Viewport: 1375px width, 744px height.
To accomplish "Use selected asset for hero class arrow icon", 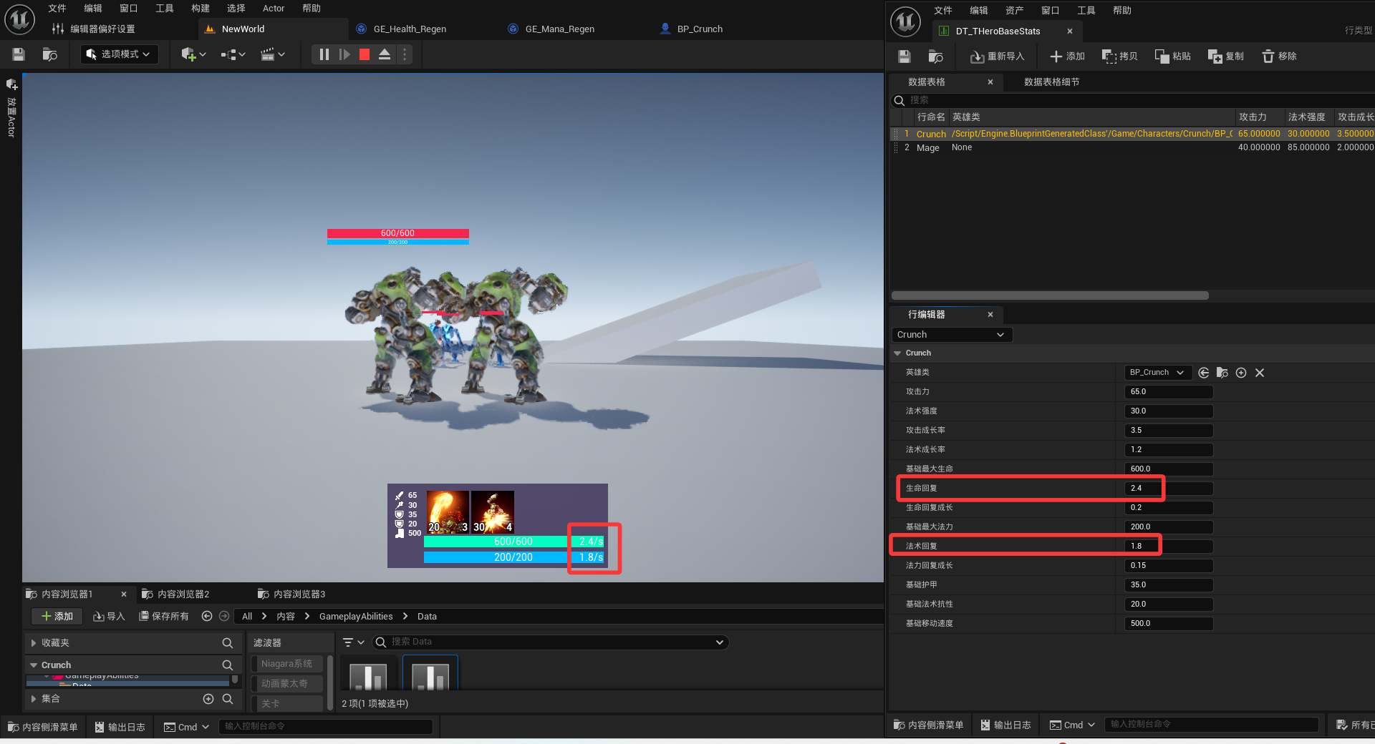I will (x=1204, y=373).
